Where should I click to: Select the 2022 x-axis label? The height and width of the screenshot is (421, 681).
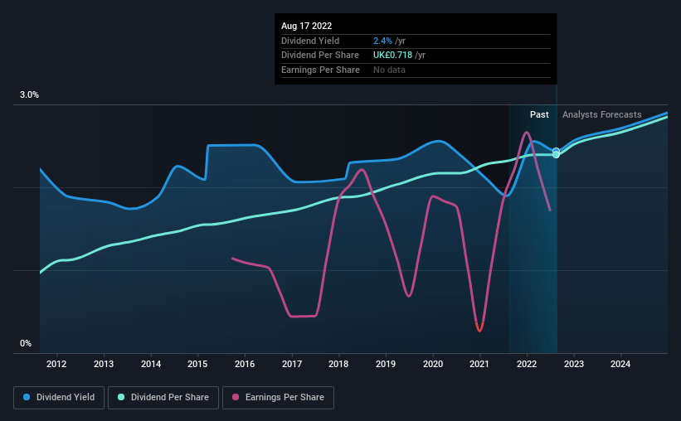(x=527, y=364)
